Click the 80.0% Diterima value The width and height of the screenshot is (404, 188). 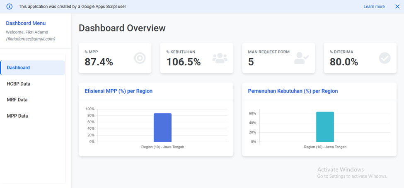pyautogui.click(x=344, y=62)
